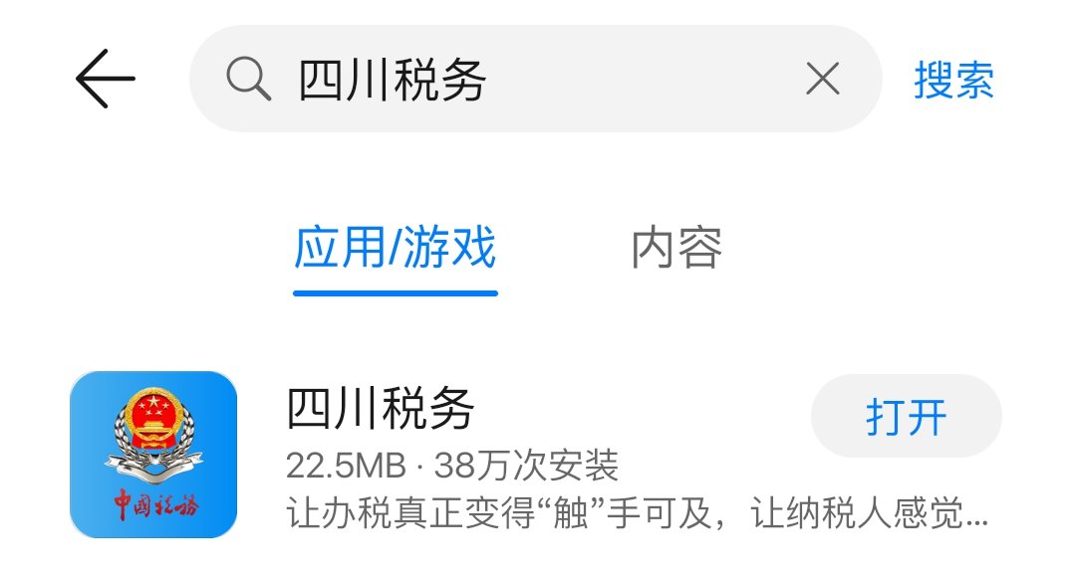Click the search field containing 四川税务

tap(535, 79)
